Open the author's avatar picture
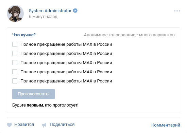The image size is (187, 133). tap(15, 14)
